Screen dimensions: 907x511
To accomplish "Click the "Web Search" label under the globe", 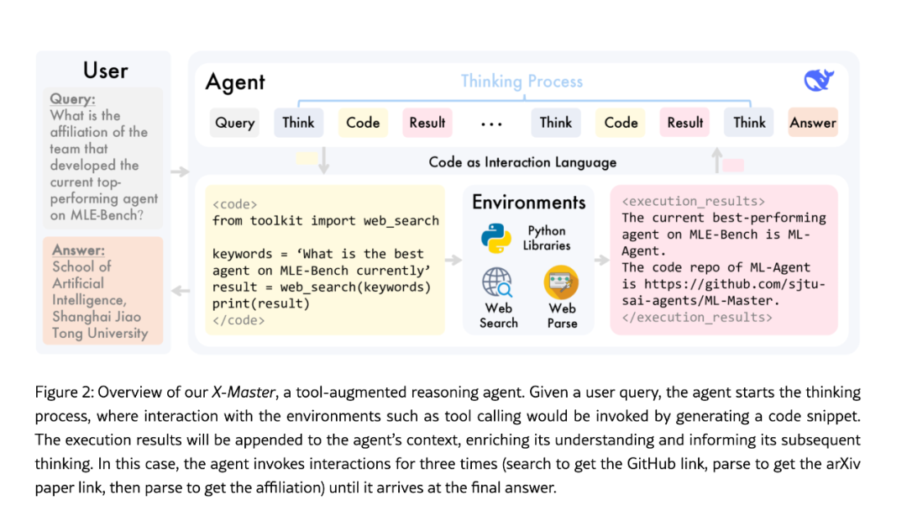I will [499, 315].
